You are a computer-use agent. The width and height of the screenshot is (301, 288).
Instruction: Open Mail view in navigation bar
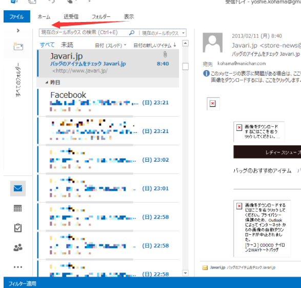(18, 188)
